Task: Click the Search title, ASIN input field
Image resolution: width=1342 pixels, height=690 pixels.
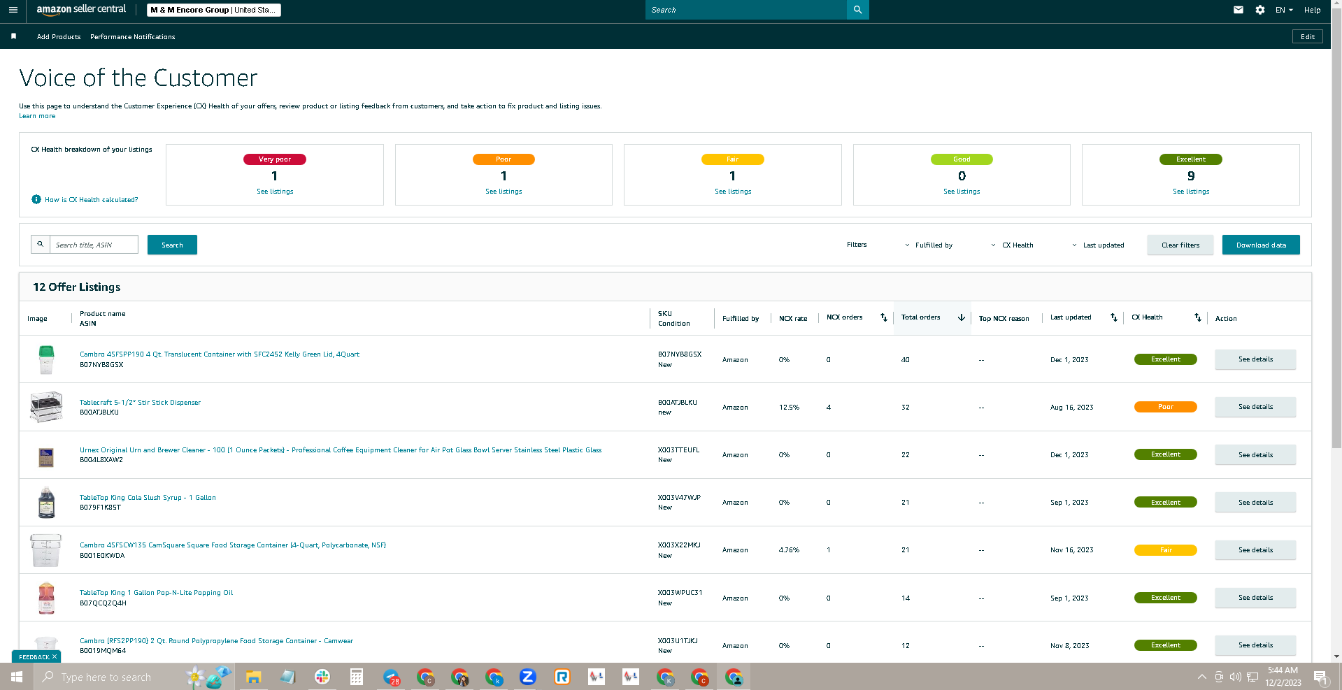Action: point(94,245)
